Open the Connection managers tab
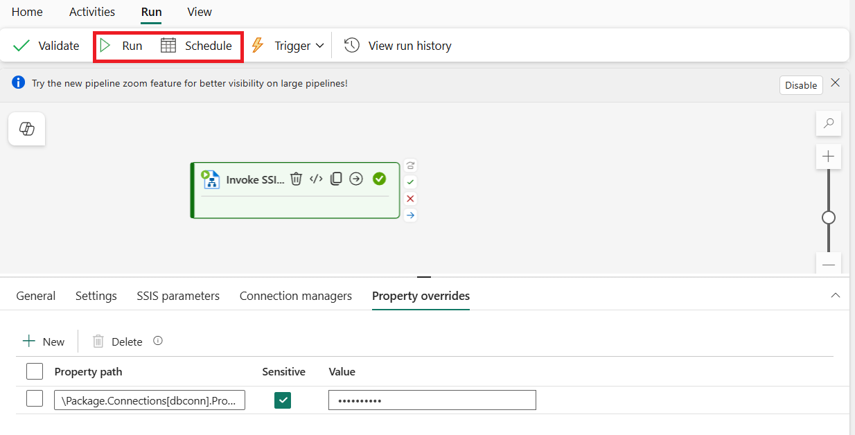Image resolution: width=855 pixels, height=435 pixels. click(295, 295)
